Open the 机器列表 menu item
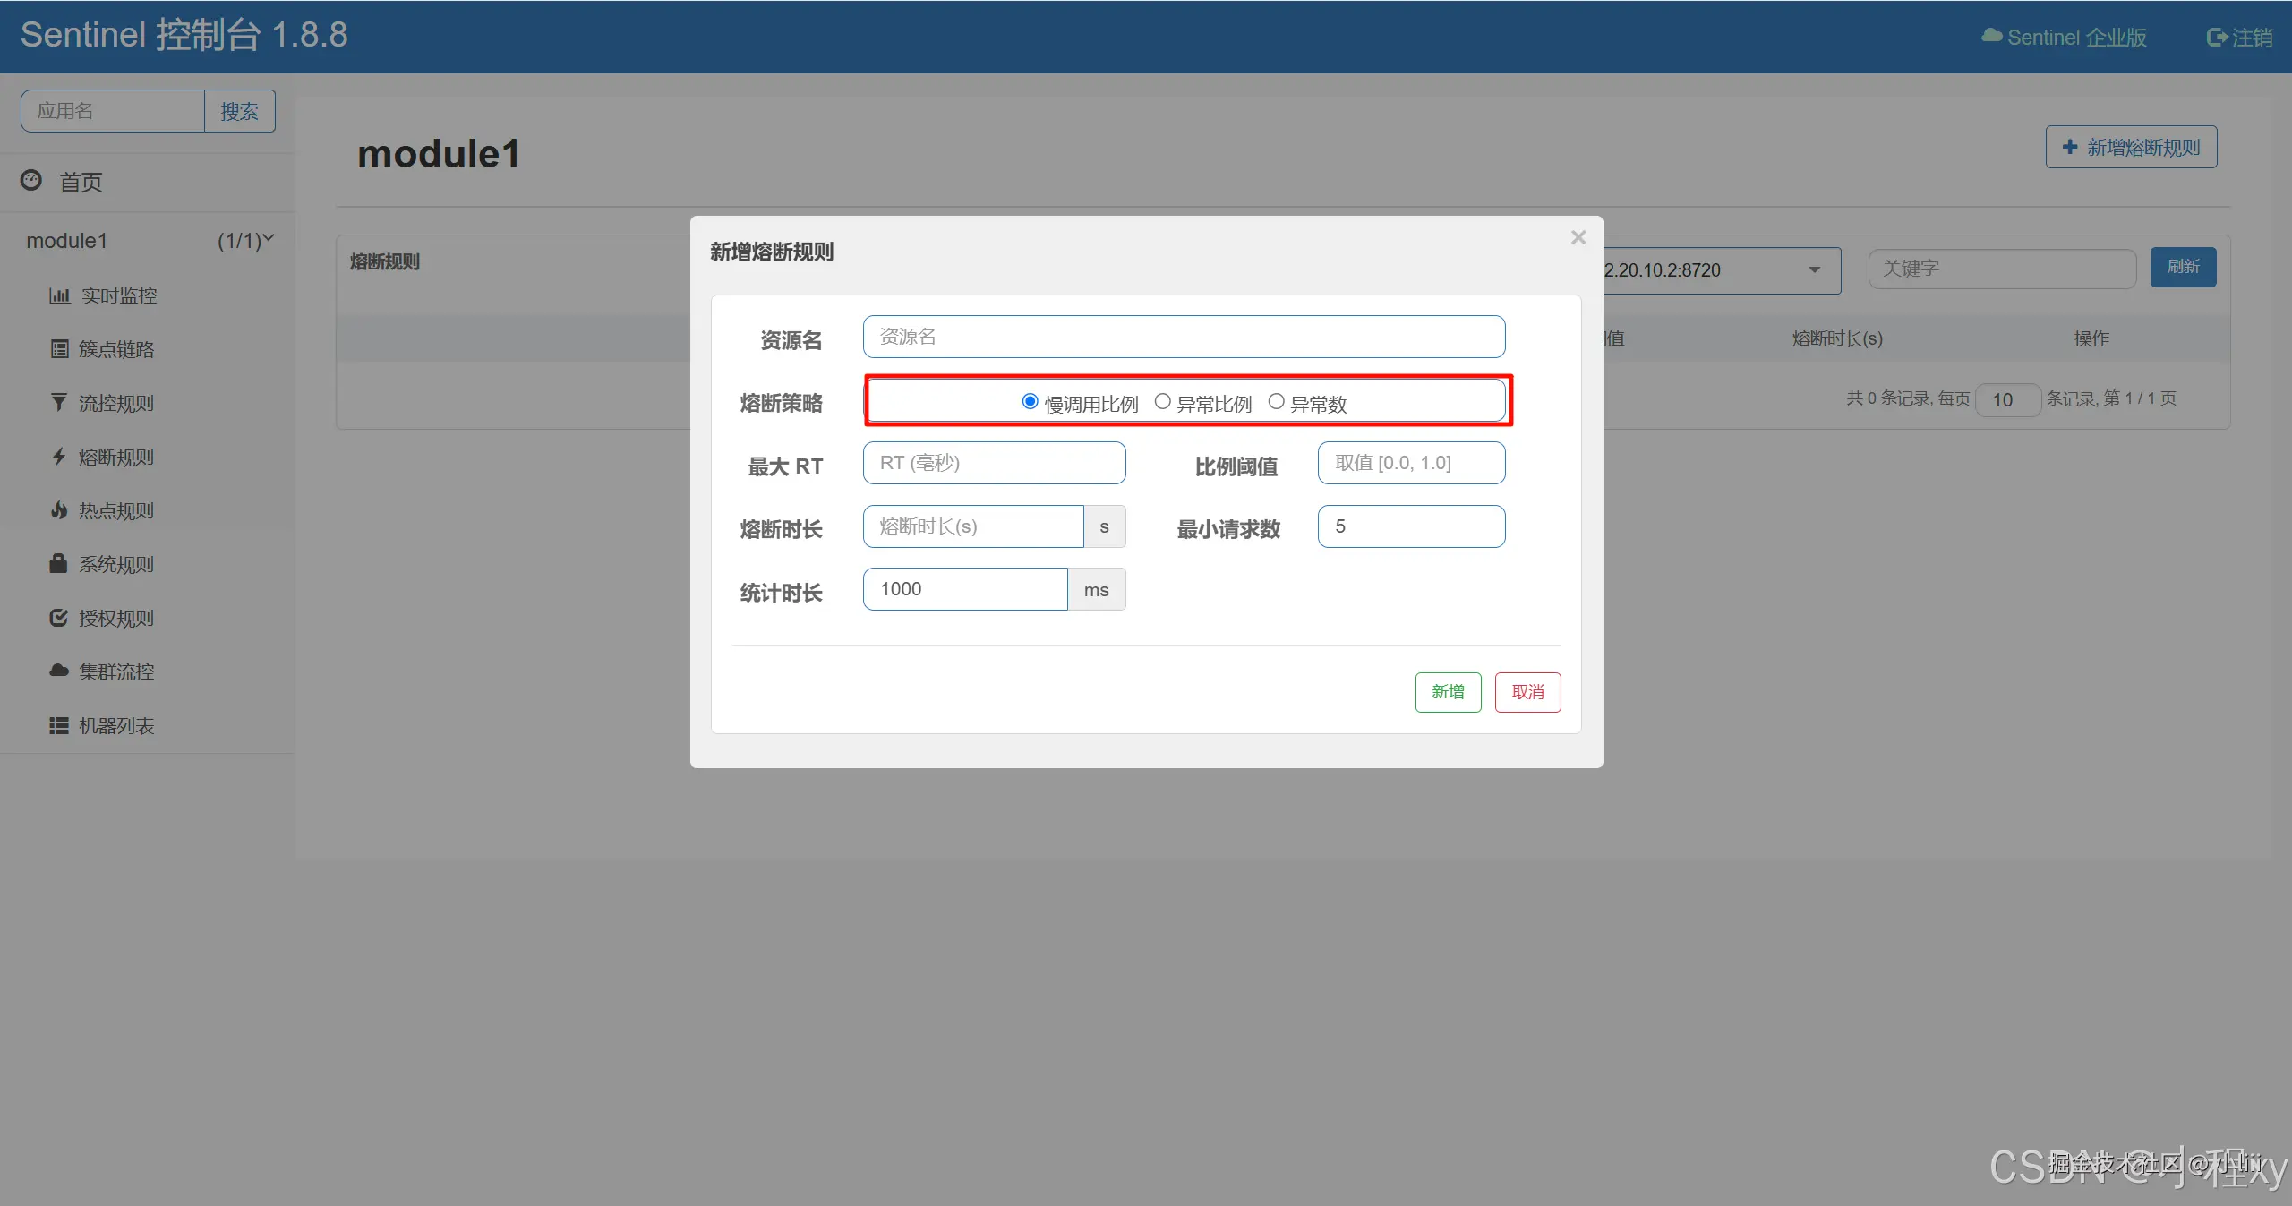This screenshot has width=2292, height=1206. click(x=116, y=726)
